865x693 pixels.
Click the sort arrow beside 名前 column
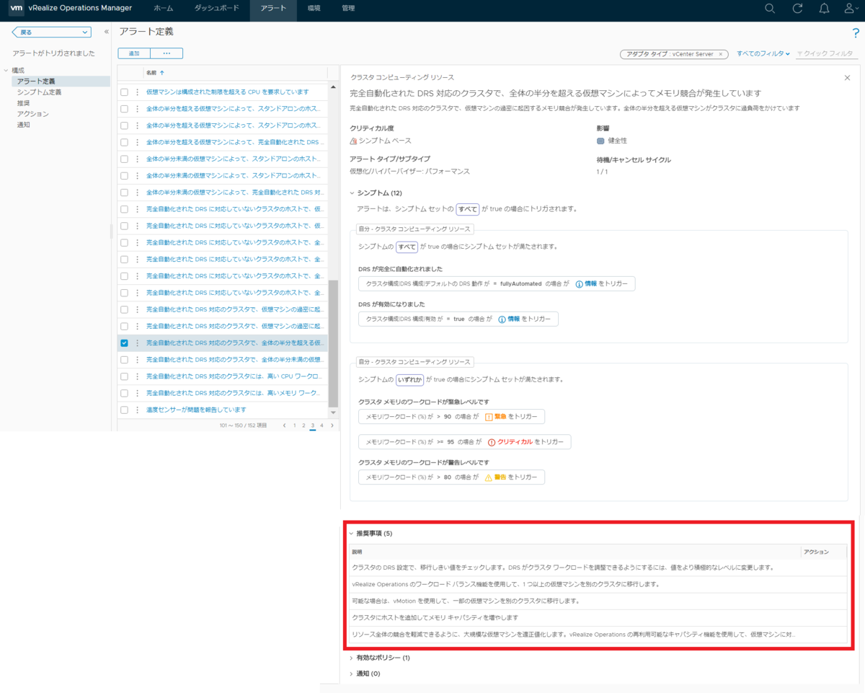point(161,73)
